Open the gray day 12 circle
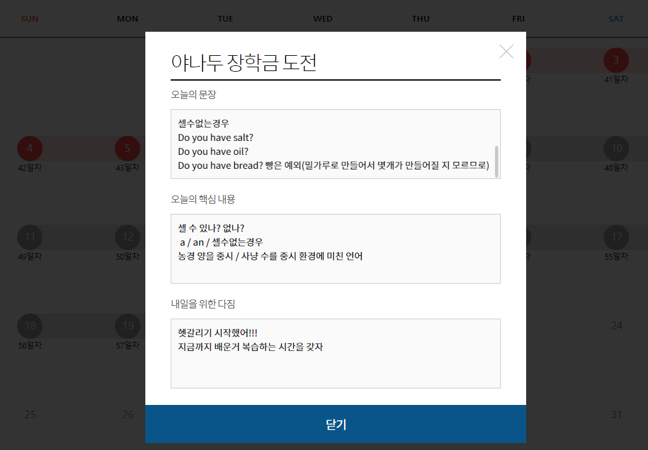Screen dimensions: 648x450 [x=128, y=237]
